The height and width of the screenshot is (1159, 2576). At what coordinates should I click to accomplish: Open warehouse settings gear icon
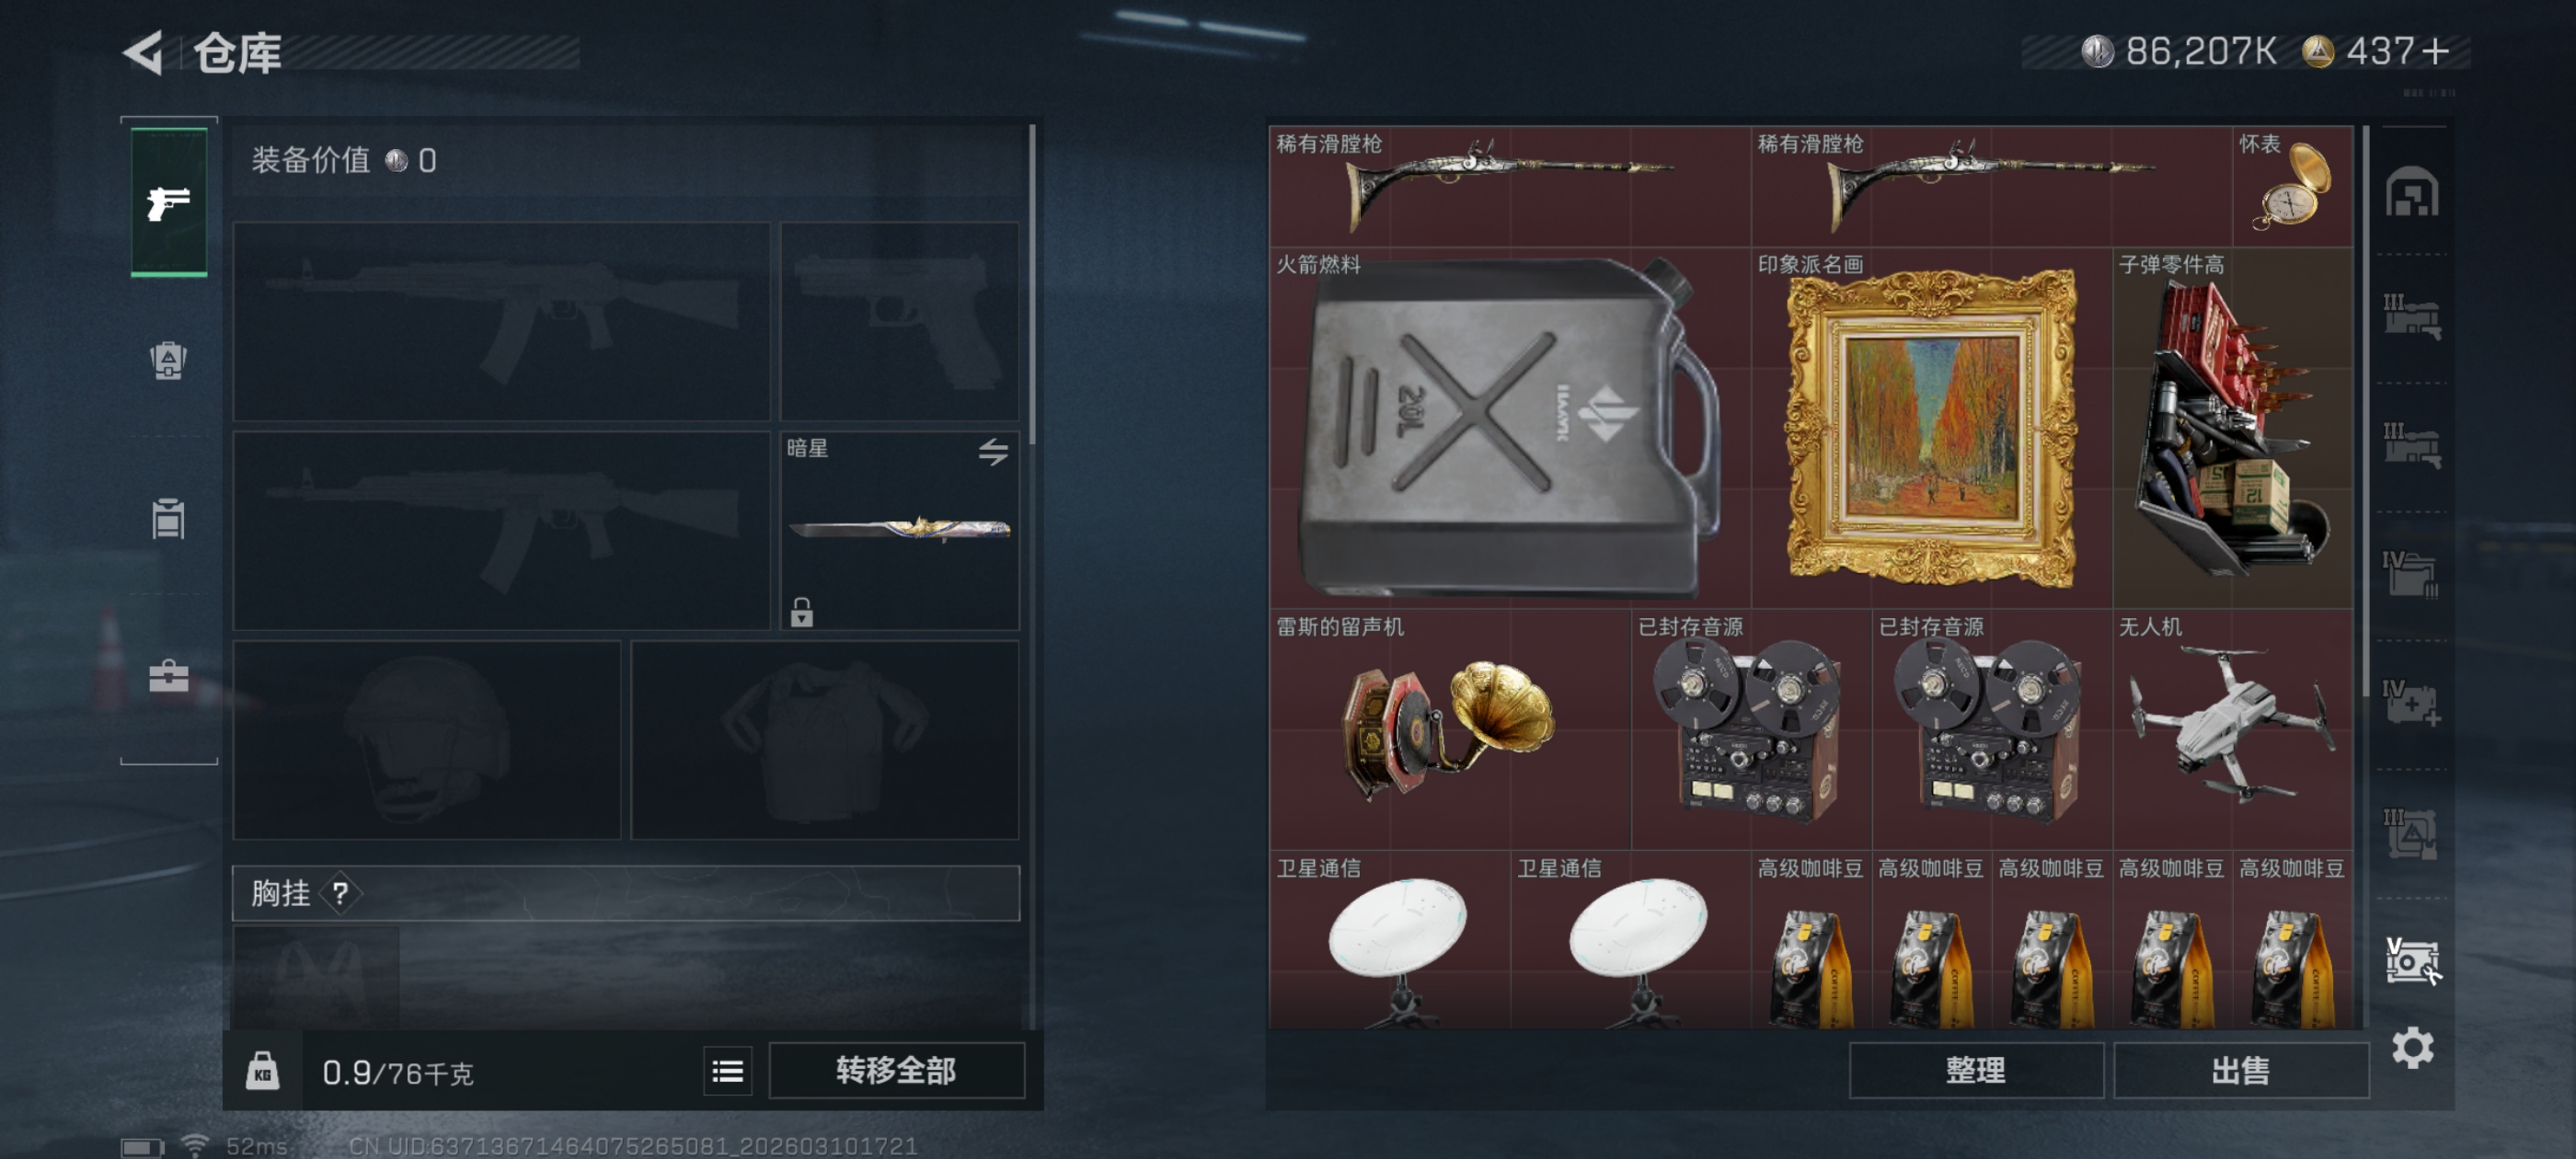coord(2412,1047)
